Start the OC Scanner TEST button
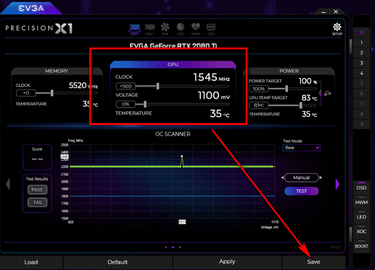The image size is (375, 270). click(x=301, y=191)
